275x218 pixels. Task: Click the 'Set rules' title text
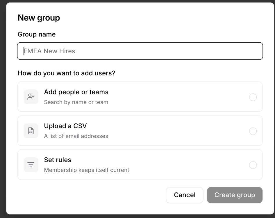tap(58, 160)
